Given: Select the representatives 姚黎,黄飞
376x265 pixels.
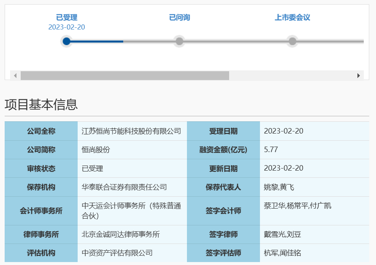Looking at the screenshot, I should pyautogui.click(x=279, y=187).
